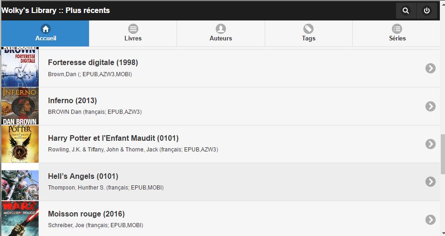Click Moisson rouge Star Wars cover
This screenshot has height=236, width=445.
(20, 218)
